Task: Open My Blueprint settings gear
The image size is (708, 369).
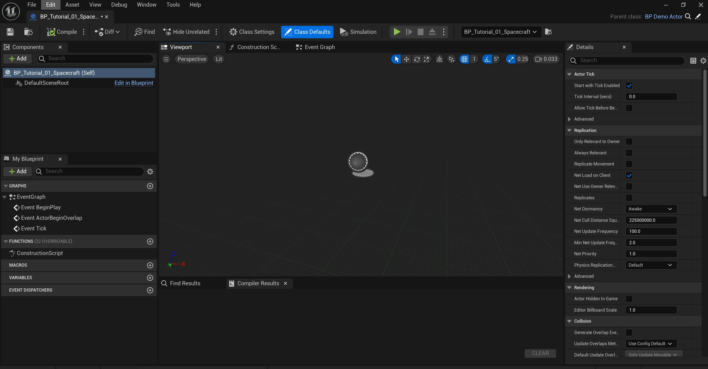Action: (x=150, y=171)
